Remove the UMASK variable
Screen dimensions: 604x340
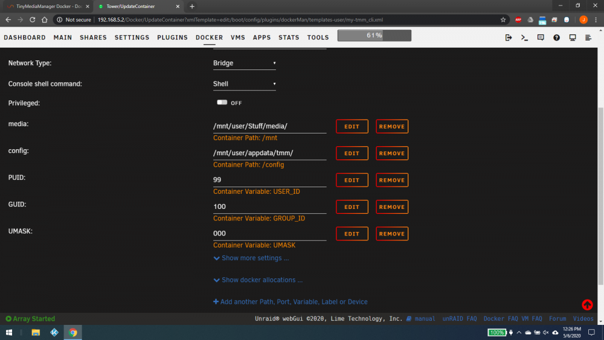click(392, 234)
